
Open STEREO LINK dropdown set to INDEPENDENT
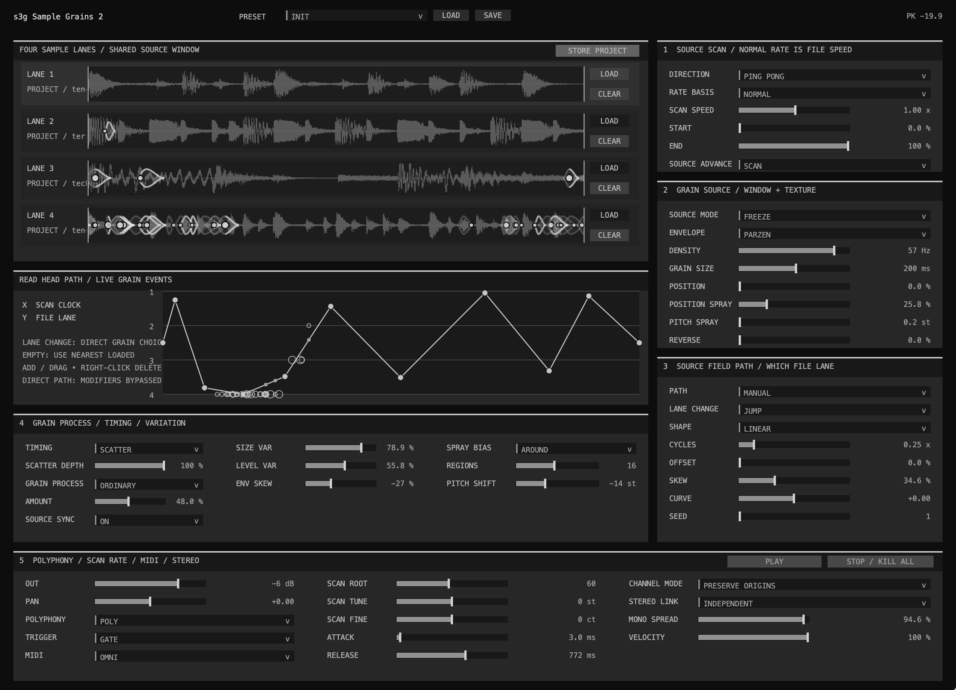click(x=814, y=603)
